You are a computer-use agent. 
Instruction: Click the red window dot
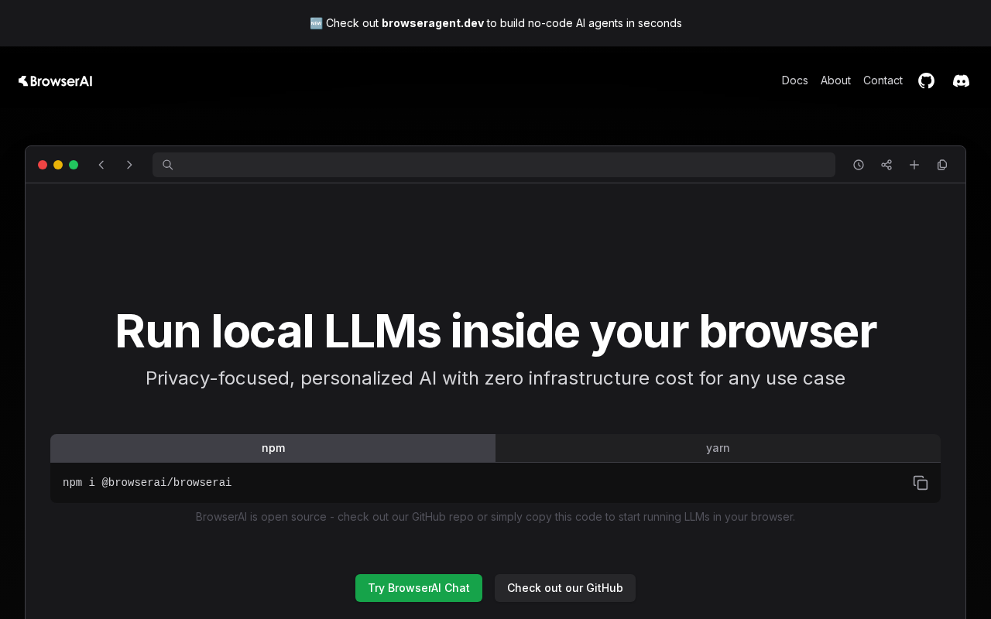click(43, 165)
